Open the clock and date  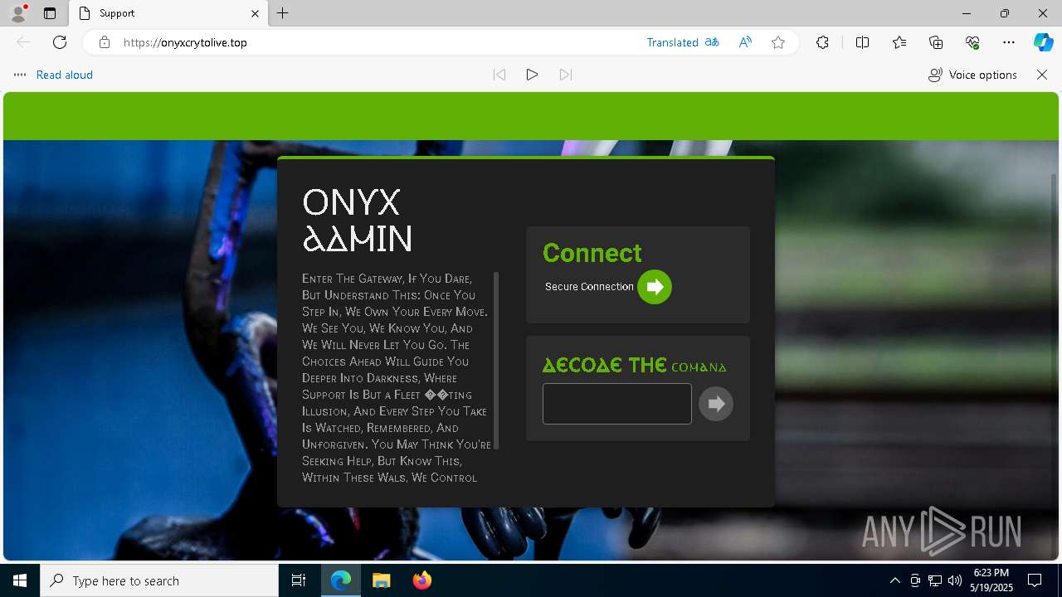pos(991,580)
